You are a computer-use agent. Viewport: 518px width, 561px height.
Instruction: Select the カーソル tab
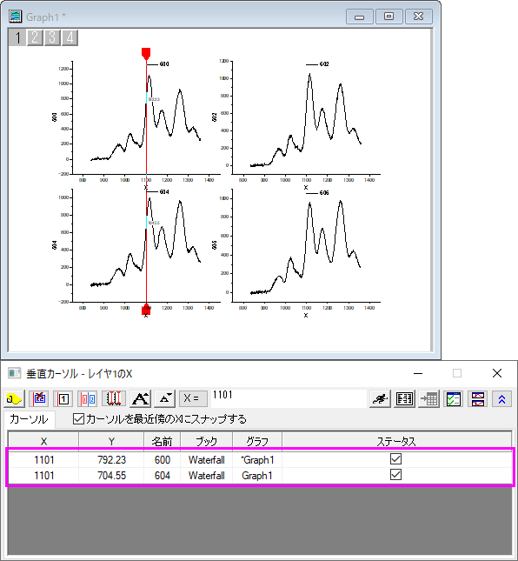(x=29, y=419)
